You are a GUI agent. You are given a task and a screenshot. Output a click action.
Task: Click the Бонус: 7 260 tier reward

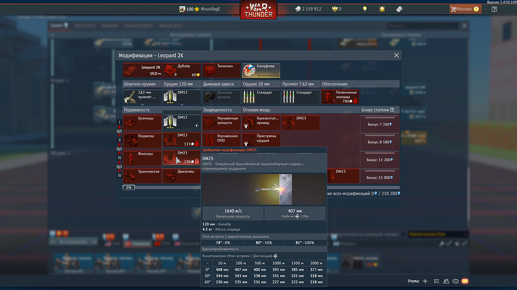click(x=379, y=124)
